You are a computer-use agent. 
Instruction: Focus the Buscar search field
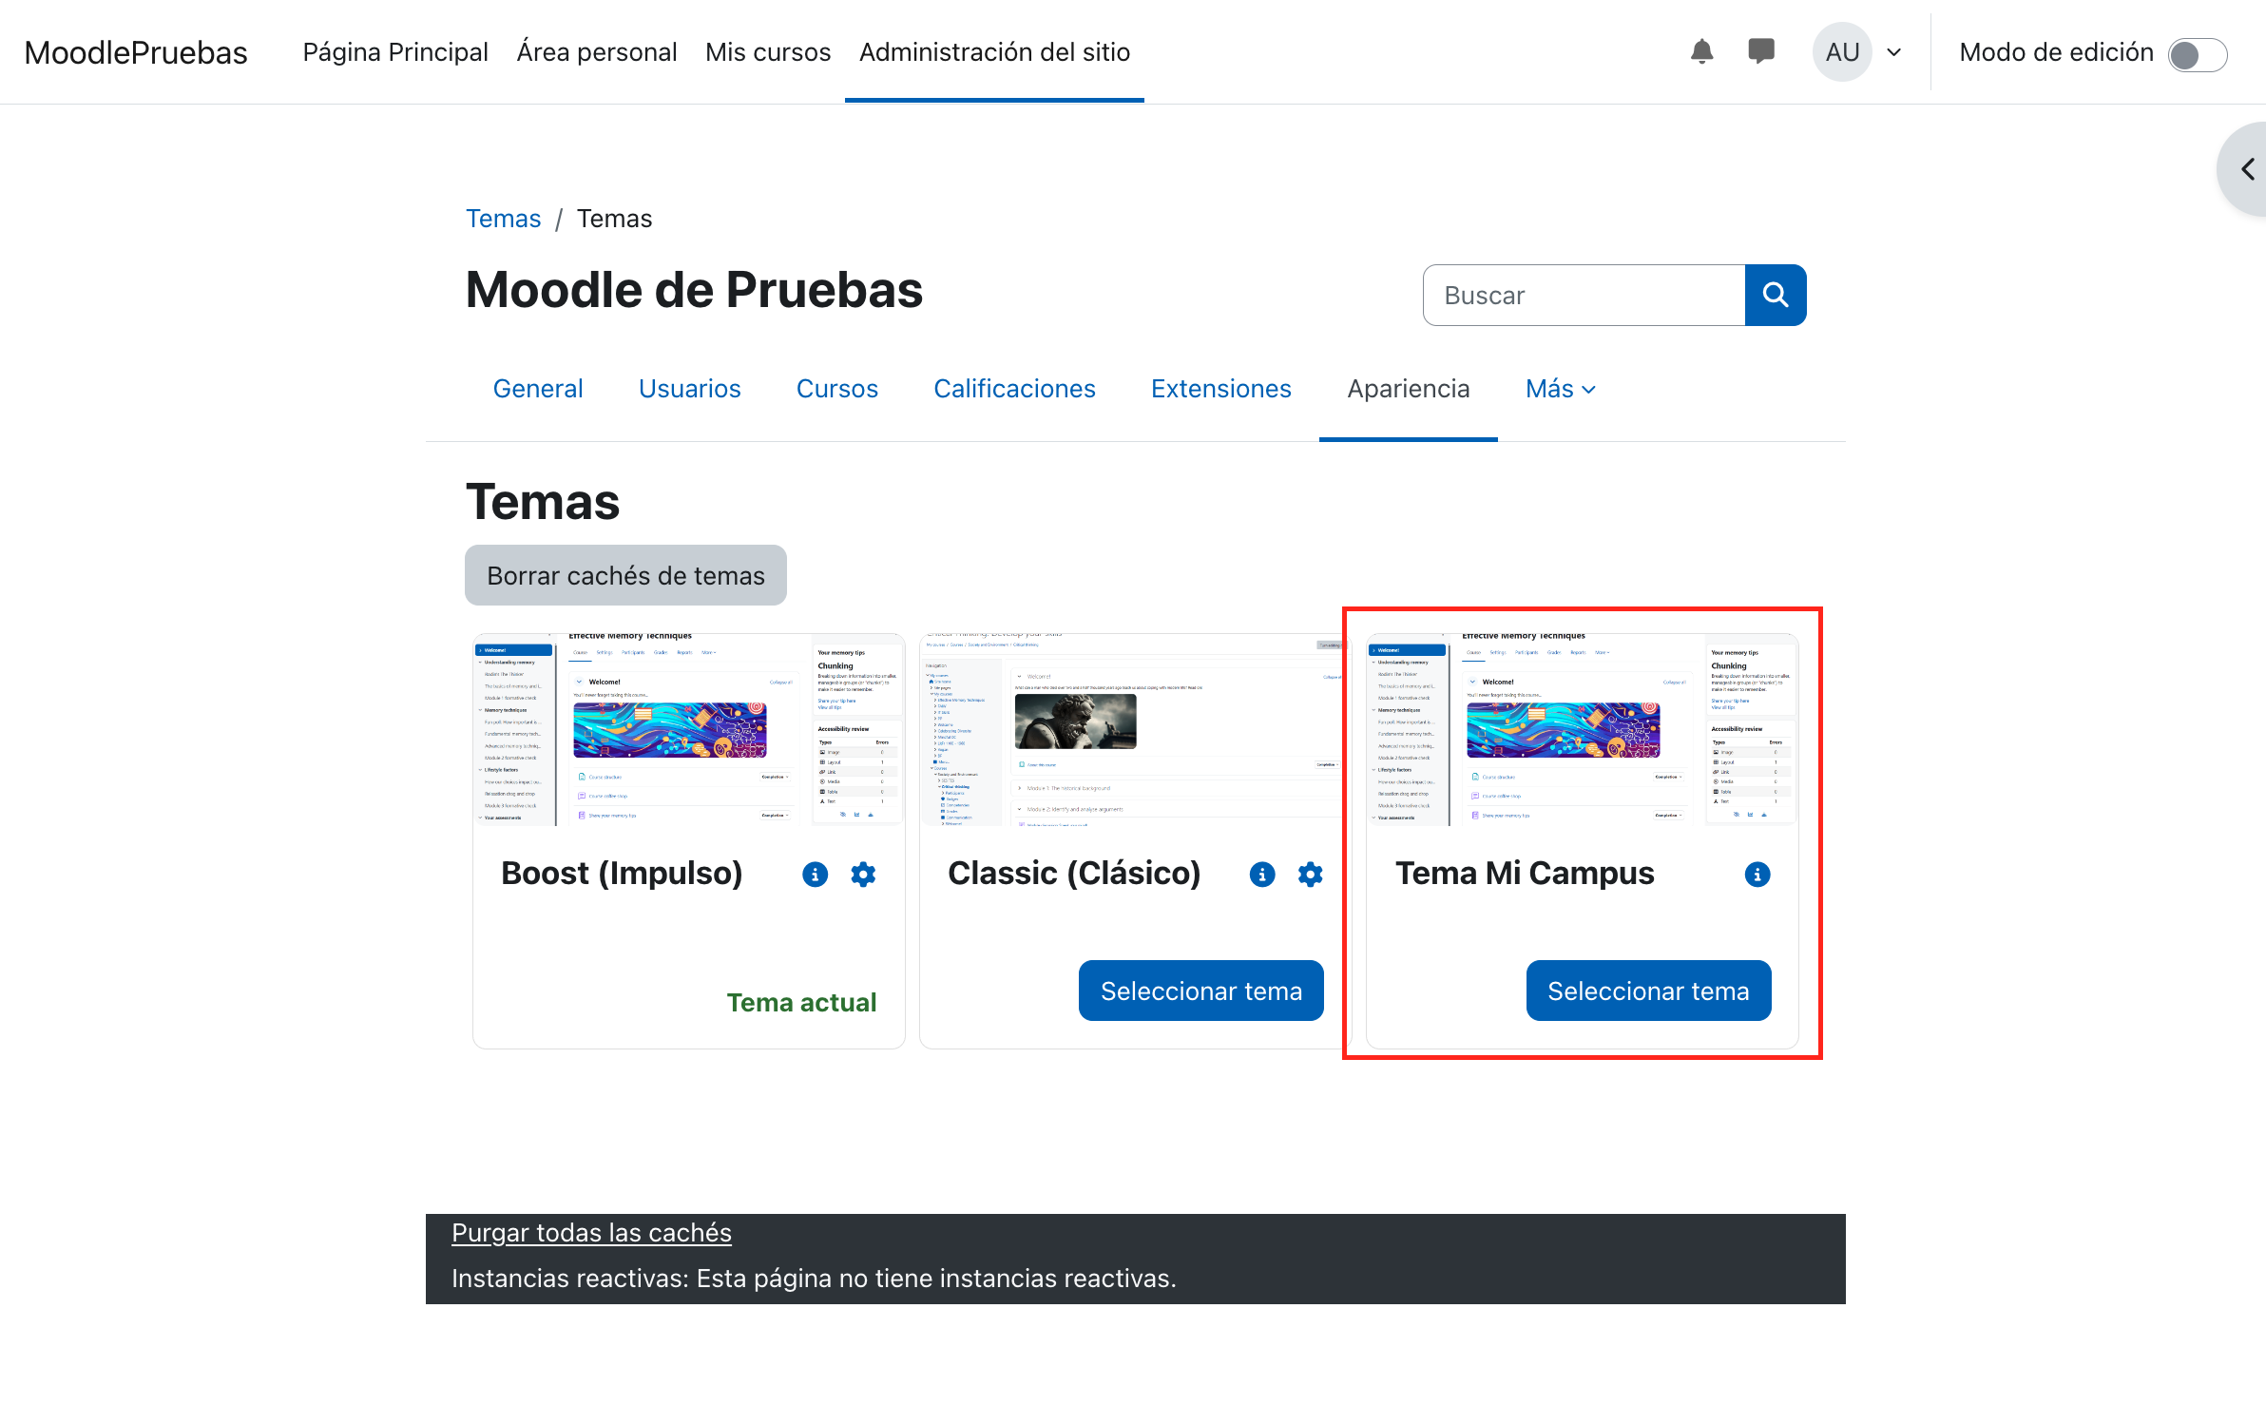pyautogui.click(x=1584, y=295)
